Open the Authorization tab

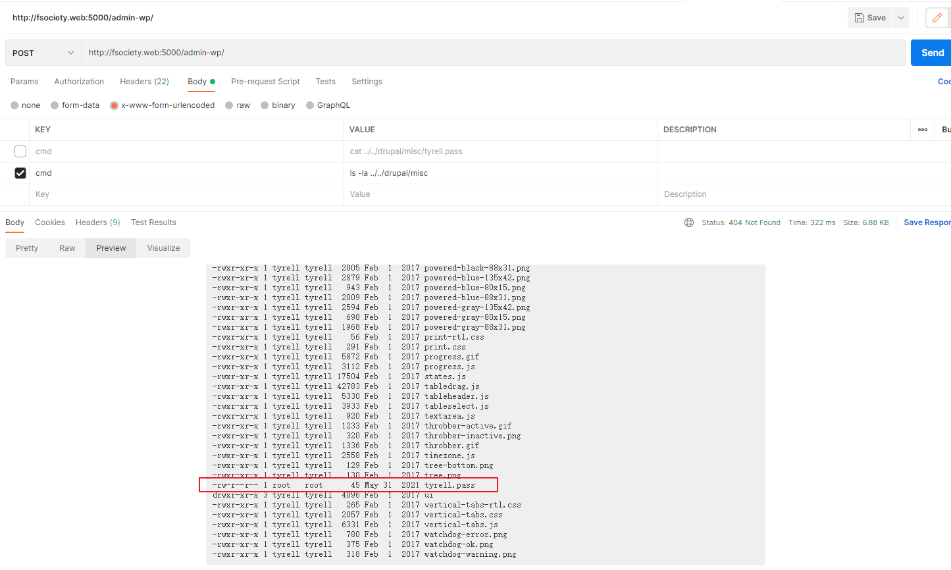click(79, 82)
